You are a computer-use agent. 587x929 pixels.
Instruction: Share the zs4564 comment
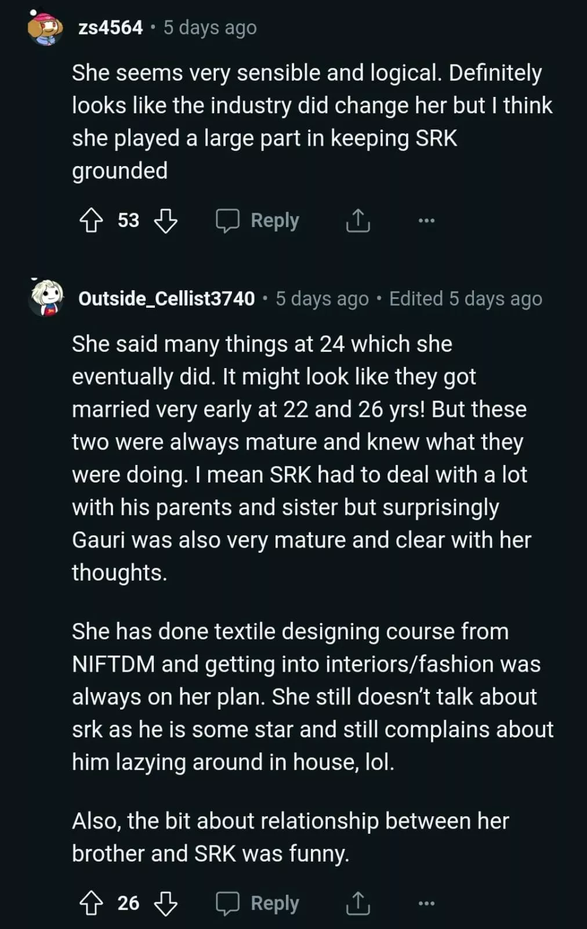click(358, 221)
